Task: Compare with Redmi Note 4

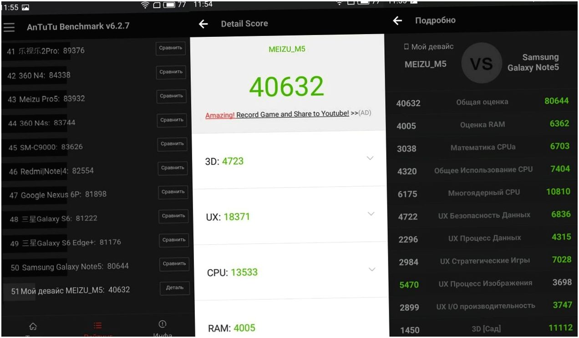Action: [173, 168]
